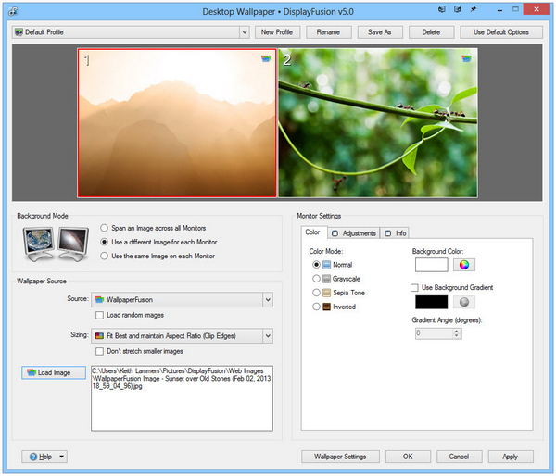Image resolution: width=556 pixels, height=476 pixels.
Task: Choose Grayscale color mode radio button
Action: click(316, 279)
